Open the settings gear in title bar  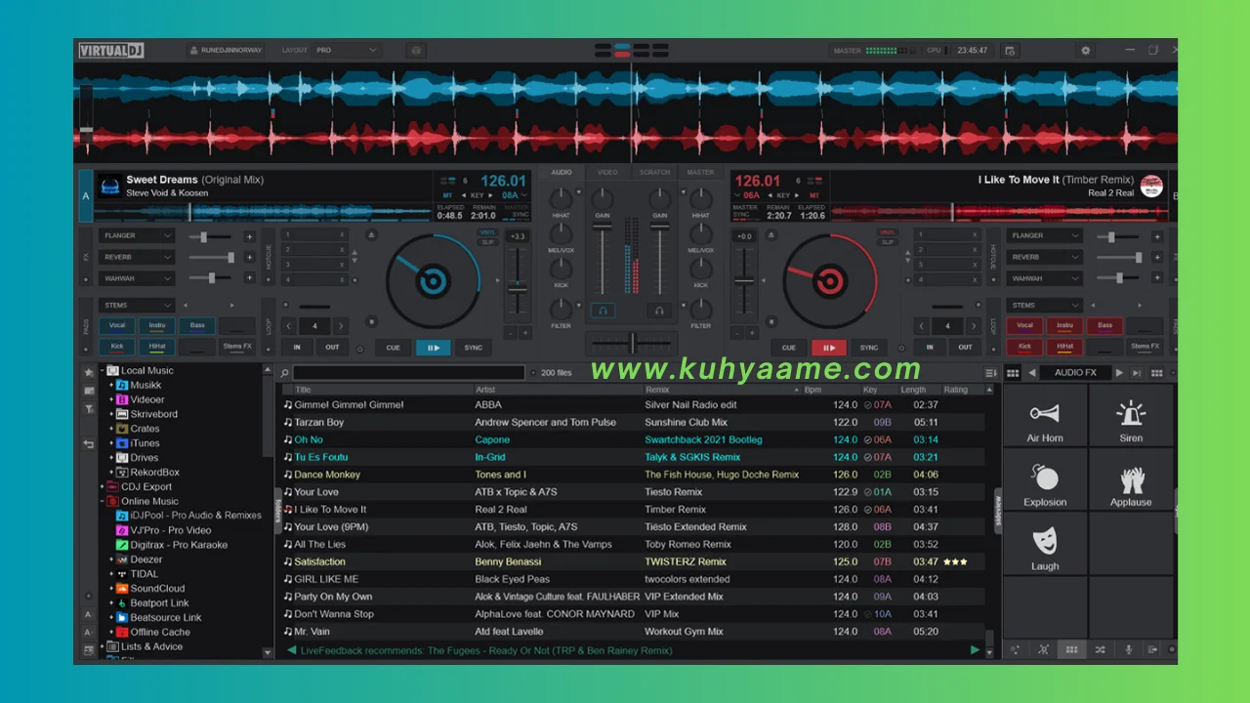tap(1085, 50)
